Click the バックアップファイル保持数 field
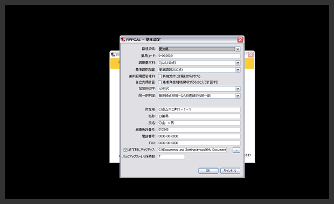This screenshot has width=334, height=204. 171,156
